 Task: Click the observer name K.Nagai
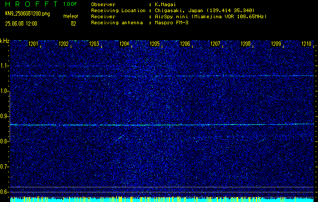coord(165,5)
